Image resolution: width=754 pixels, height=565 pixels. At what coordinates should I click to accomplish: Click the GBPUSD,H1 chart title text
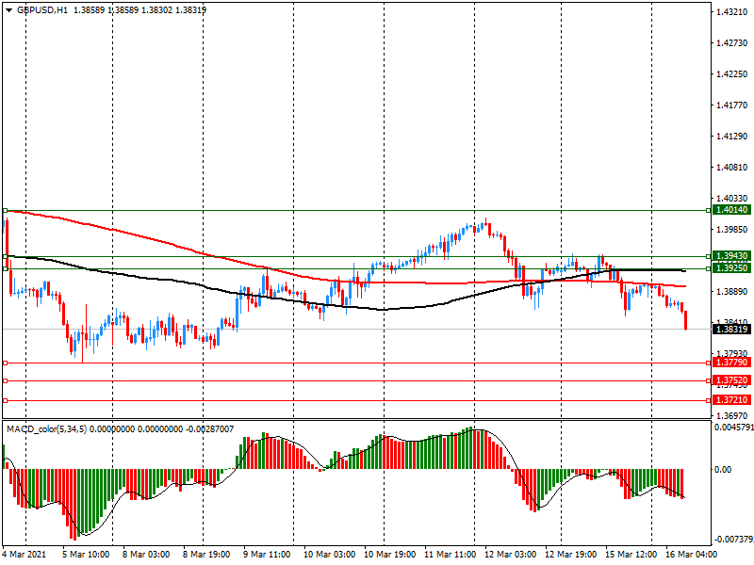pyautogui.click(x=42, y=10)
